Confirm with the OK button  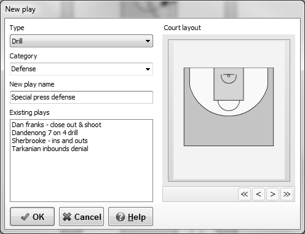point(33,217)
